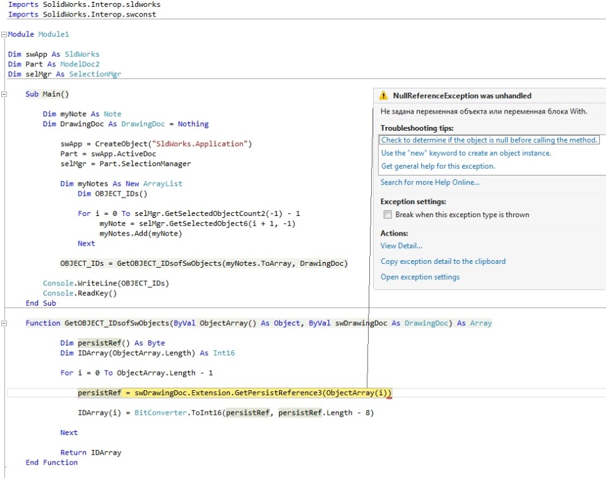
Task: Collapse the Module Module1 code block
Action: pos(4,35)
